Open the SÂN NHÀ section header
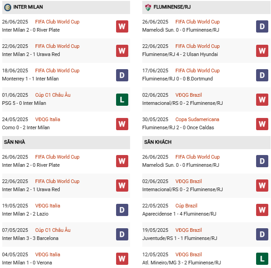 click(x=14, y=142)
